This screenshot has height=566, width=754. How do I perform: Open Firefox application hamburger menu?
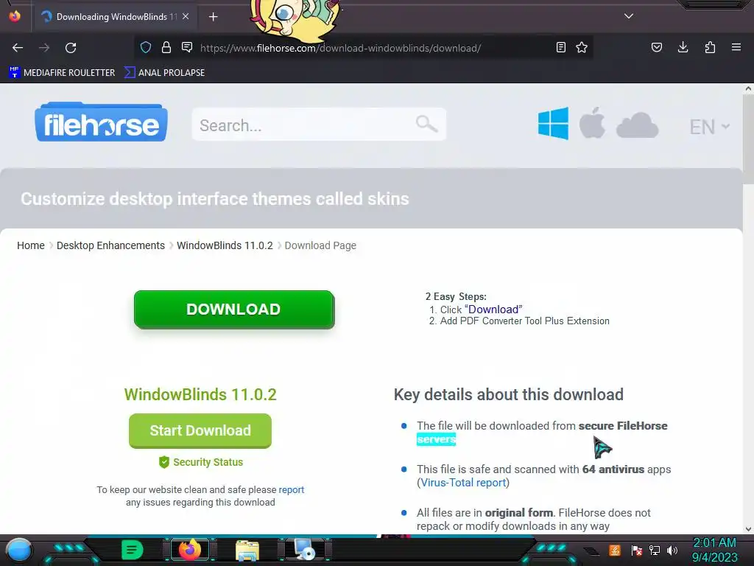pos(736,47)
